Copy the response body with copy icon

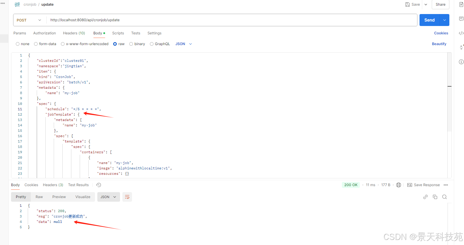tap(435, 197)
